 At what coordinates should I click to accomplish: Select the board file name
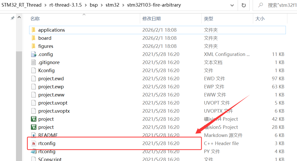tap(45, 38)
